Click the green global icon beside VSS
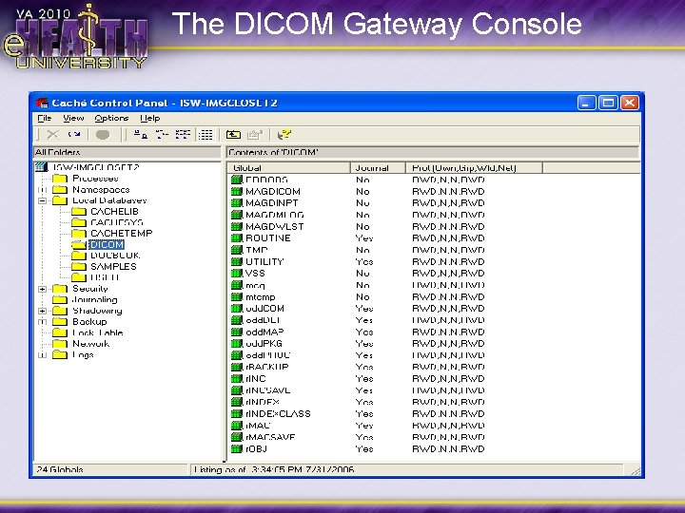The height and width of the screenshot is (513, 685). tap(236, 273)
